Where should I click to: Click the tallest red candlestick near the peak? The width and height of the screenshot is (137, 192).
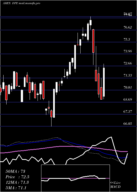[x=93, y=41]
